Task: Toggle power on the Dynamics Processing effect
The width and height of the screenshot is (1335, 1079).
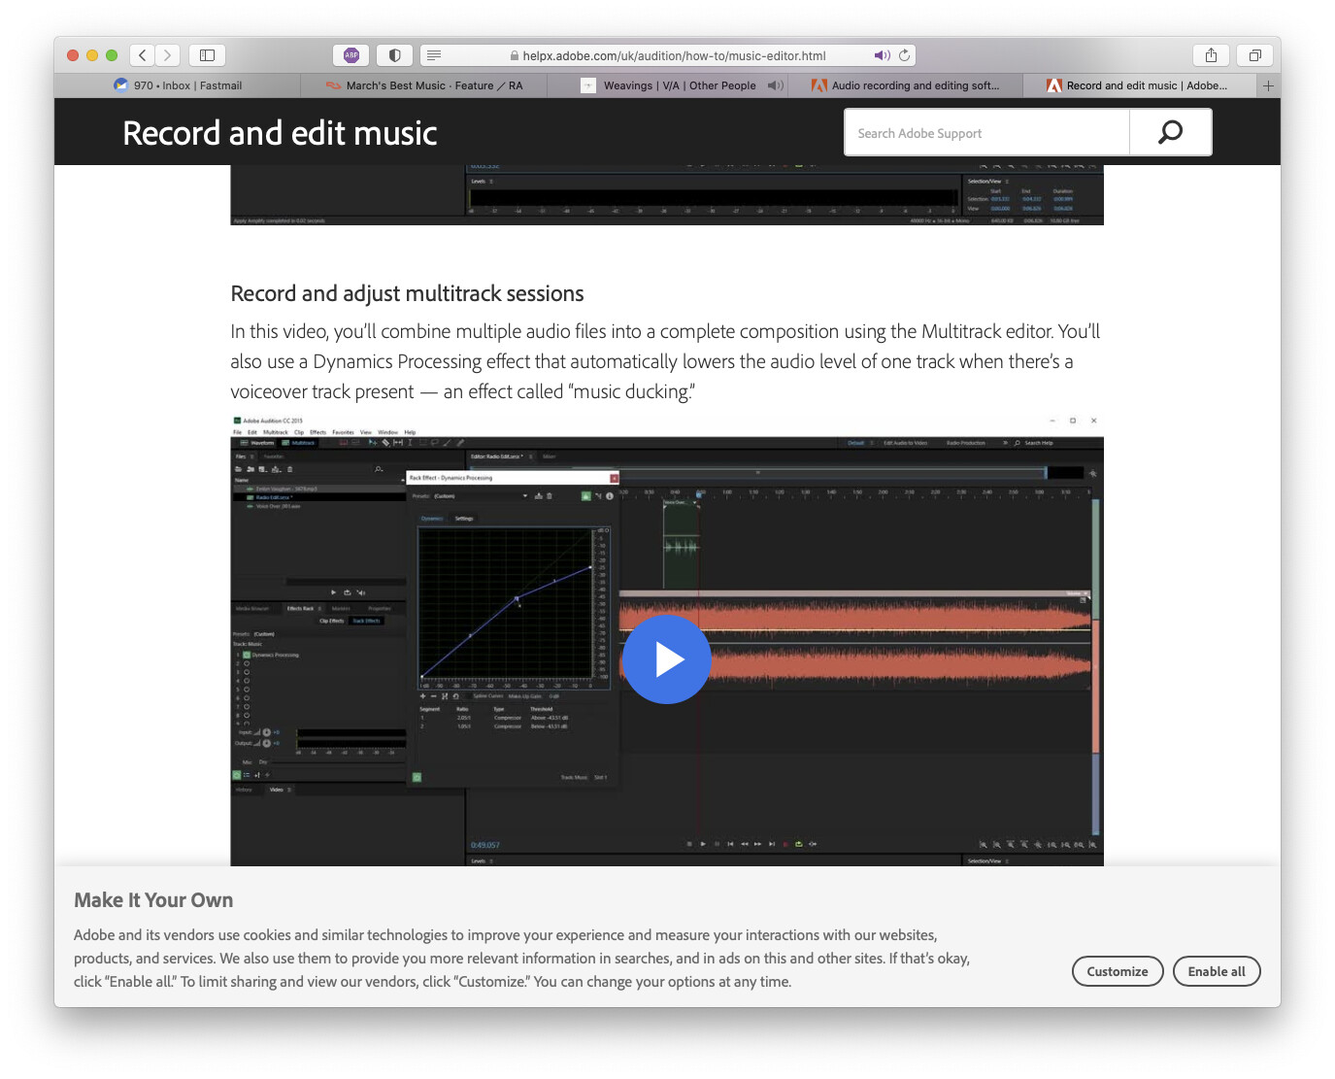Action: 585,496
